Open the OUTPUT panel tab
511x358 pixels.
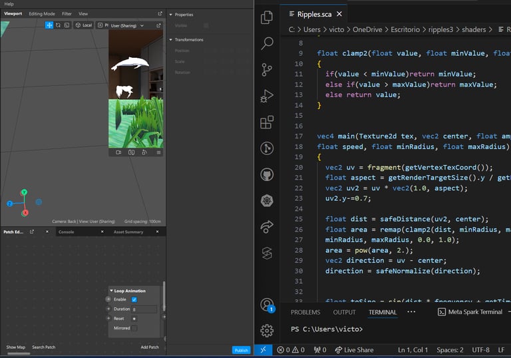tap(344, 312)
